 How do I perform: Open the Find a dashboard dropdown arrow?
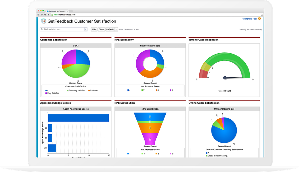coord(86,29)
